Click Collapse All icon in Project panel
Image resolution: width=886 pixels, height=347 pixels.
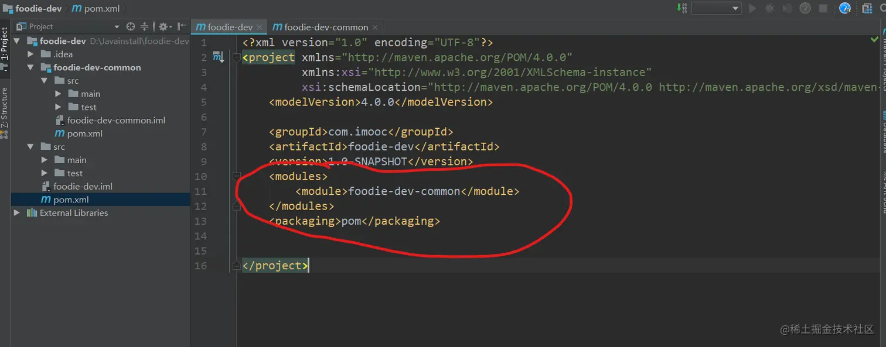click(x=145, y=26)
